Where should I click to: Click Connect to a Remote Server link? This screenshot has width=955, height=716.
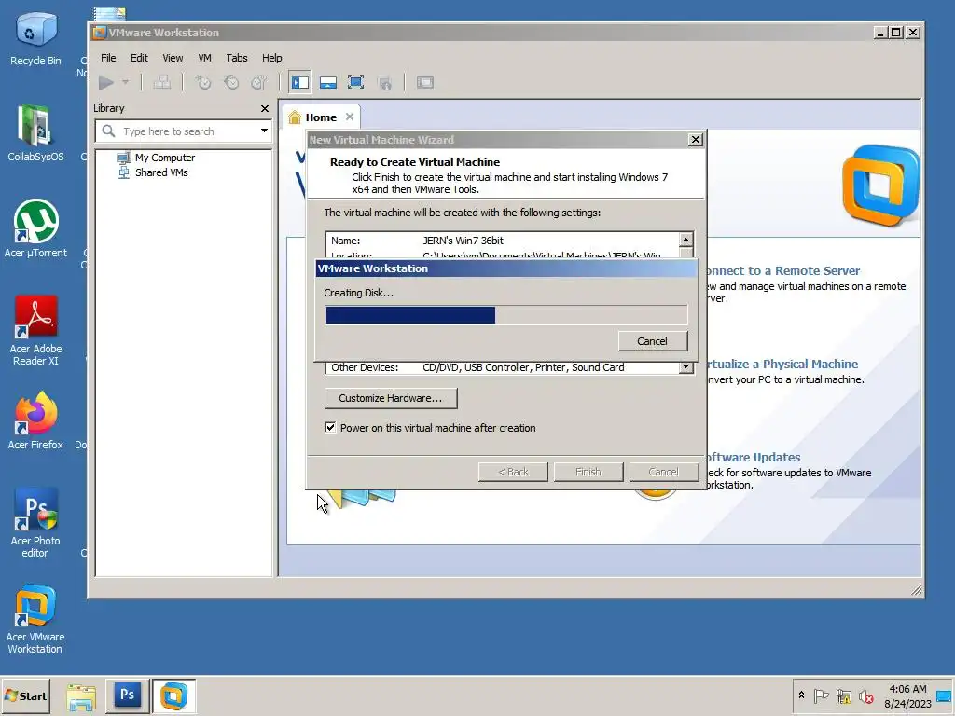(783, 271)
